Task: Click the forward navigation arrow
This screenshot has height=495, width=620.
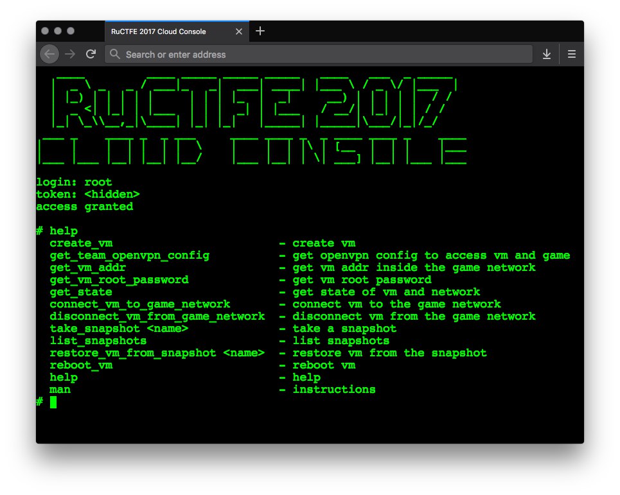Action: [x=70, y=54]
